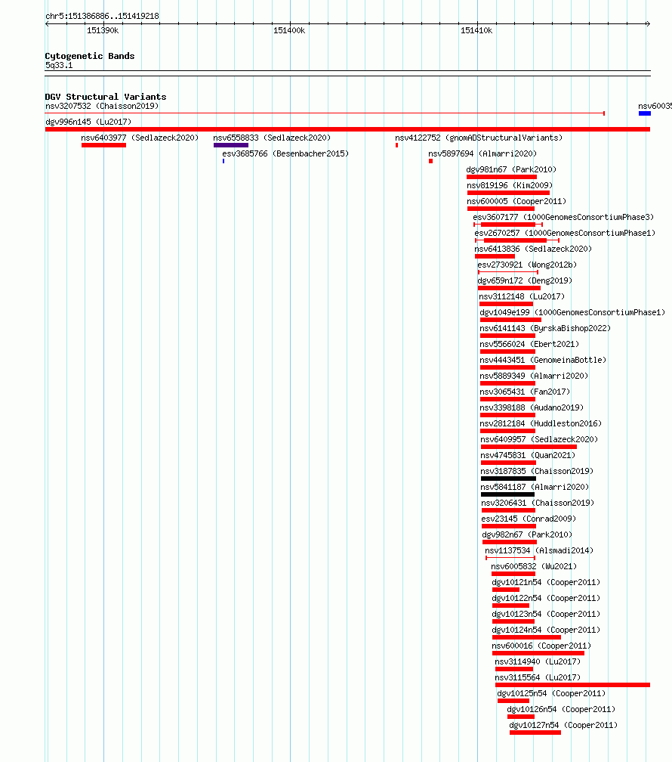Select the nsv3114940 (Lu2017) label
Image resolution: width=672 pixels, height=762 pixels.
tap(538, 662)
